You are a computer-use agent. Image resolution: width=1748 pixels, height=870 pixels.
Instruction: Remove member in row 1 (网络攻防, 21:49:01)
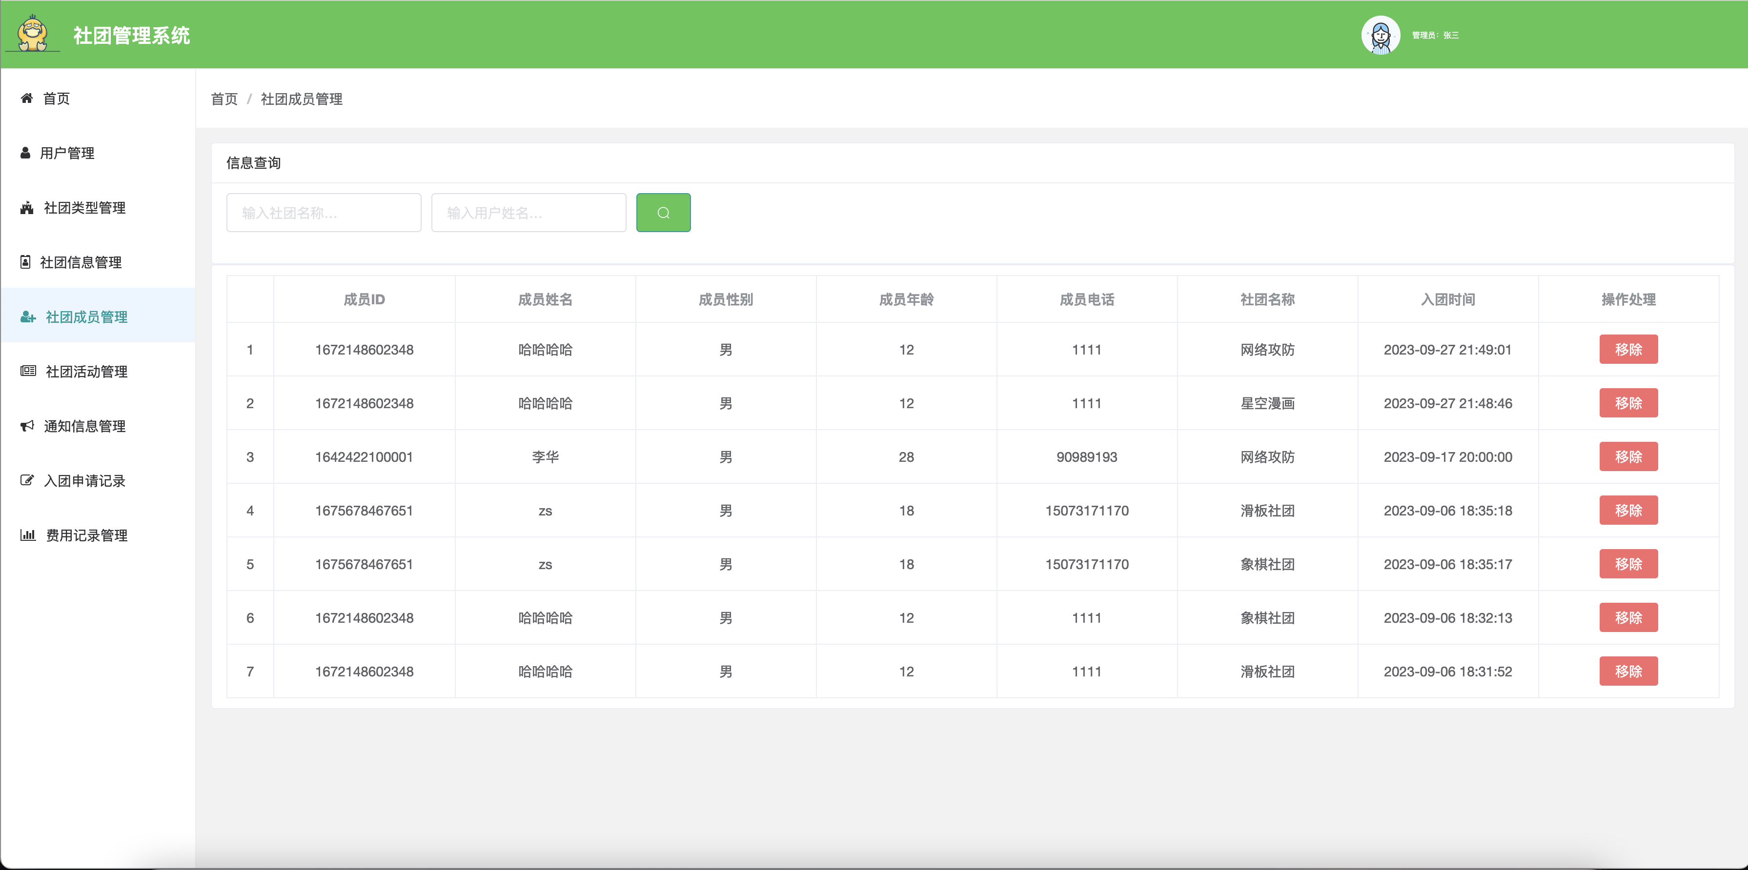(x=1628, y=349)
